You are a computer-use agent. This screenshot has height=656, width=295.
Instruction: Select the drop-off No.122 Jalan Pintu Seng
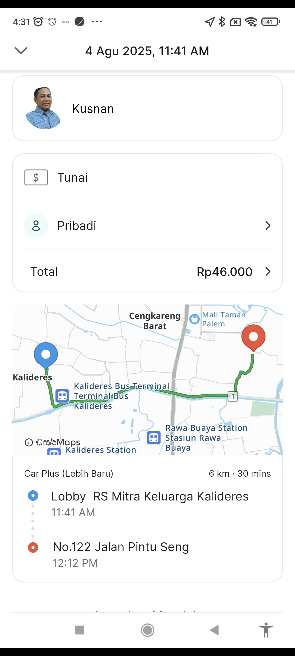[121, 547]
